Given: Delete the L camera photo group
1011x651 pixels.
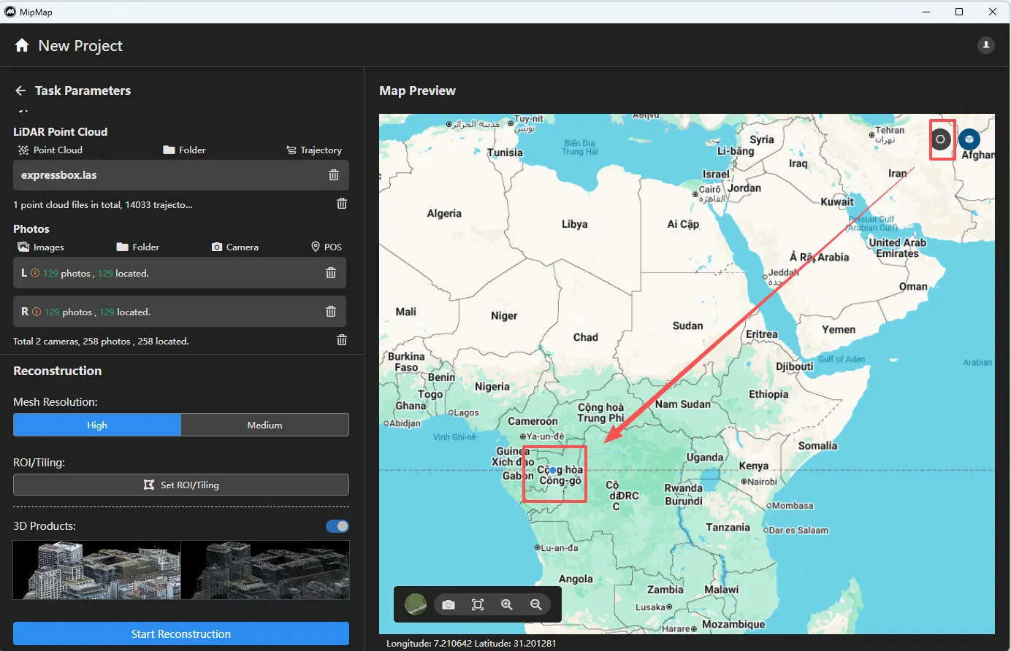Looking at the screenshot, I should tap(331, 273).
